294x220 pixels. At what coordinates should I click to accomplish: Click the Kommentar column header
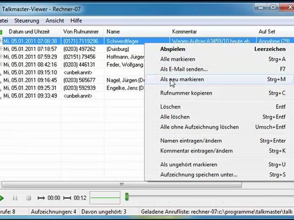(184, 32)
